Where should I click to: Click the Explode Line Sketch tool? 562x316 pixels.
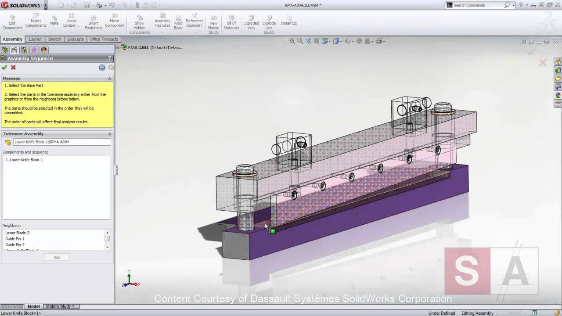click(x=269, y=24)
